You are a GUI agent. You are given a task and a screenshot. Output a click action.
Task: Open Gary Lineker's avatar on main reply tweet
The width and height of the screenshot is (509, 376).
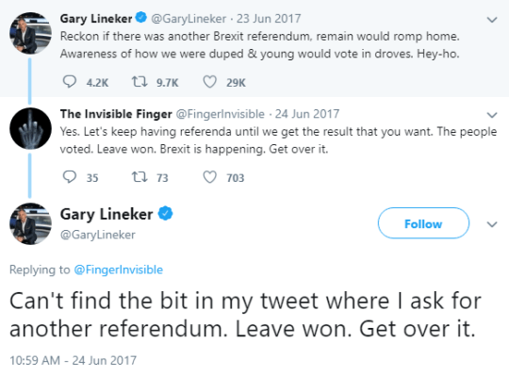point(30,224)
